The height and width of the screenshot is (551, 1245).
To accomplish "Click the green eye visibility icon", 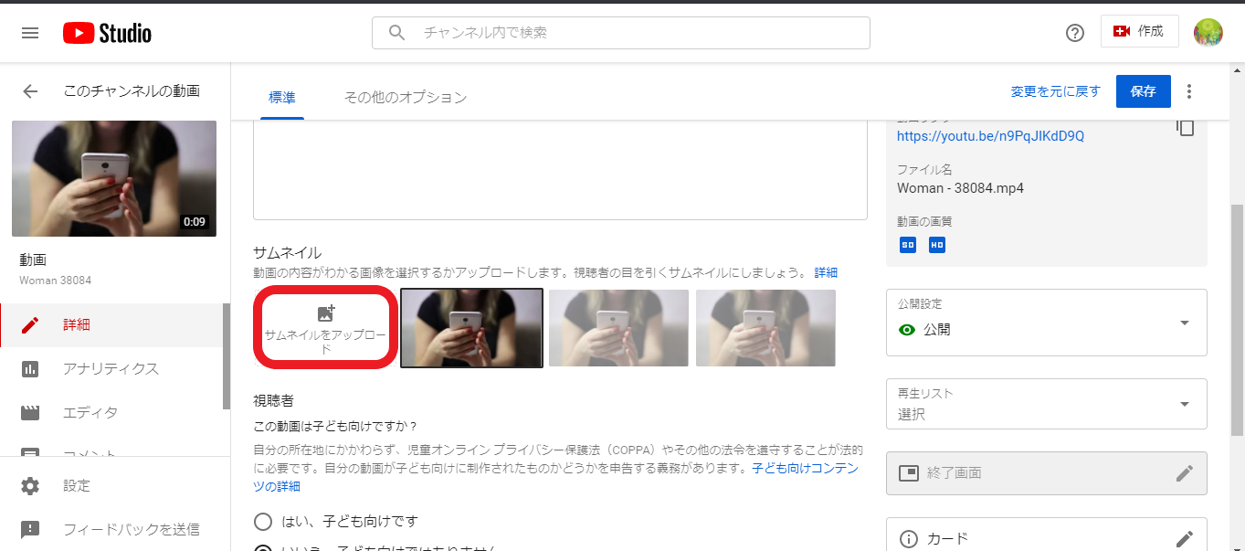I will click(x=907, y=330).
